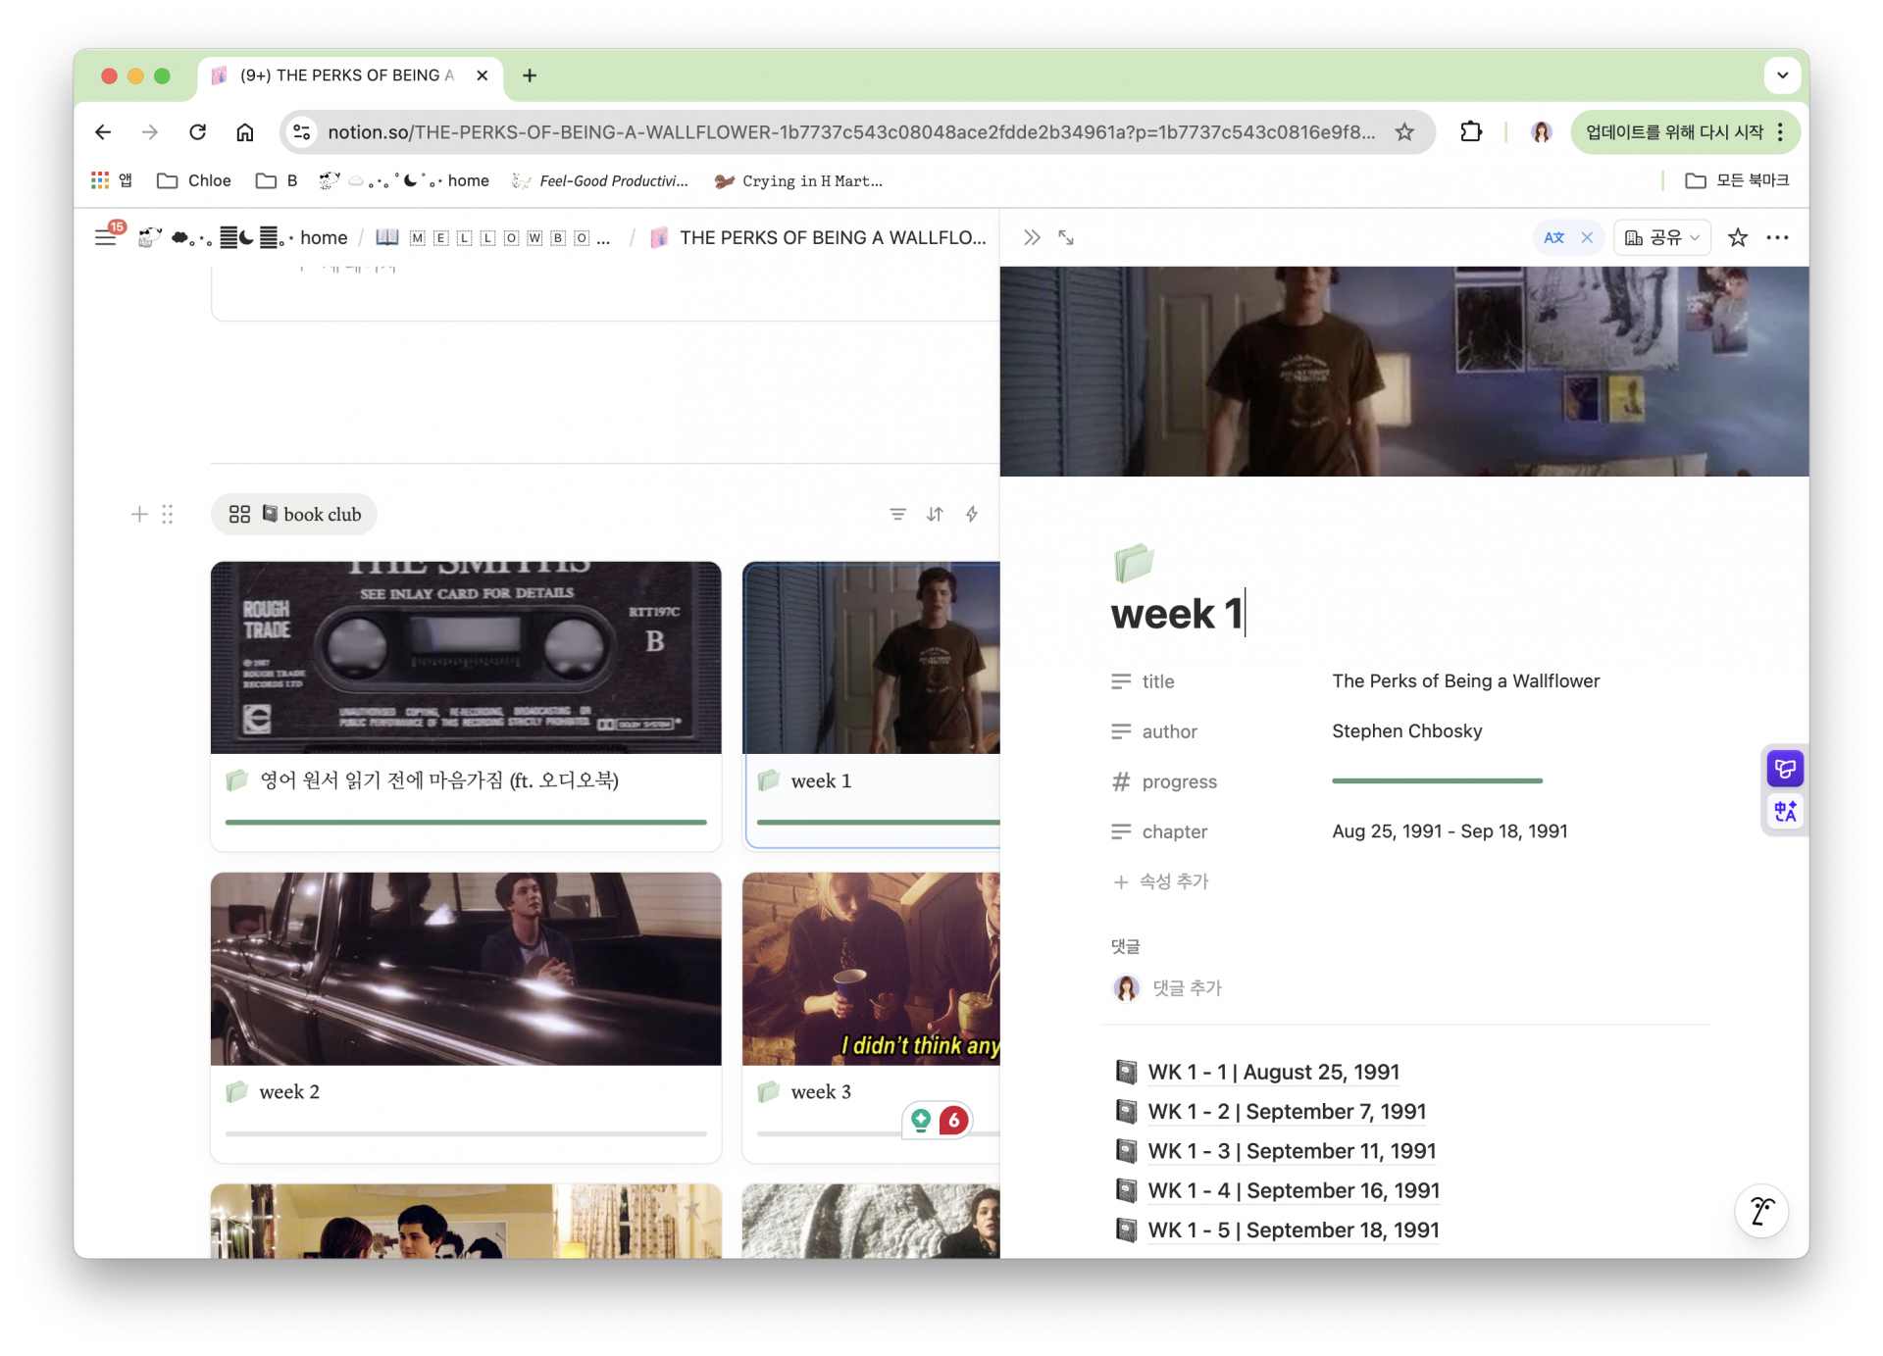Edit the author Stephen Chbosky value
The image size is (1883, 1356).
[1406, 731]
